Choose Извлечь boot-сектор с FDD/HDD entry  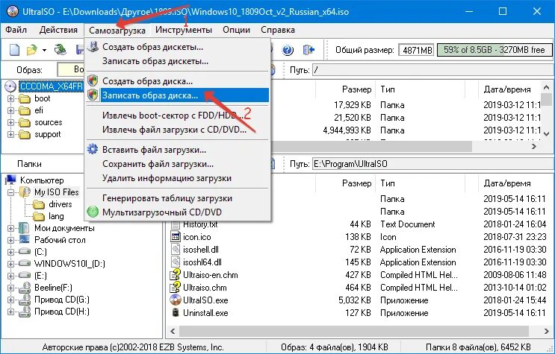178,116
